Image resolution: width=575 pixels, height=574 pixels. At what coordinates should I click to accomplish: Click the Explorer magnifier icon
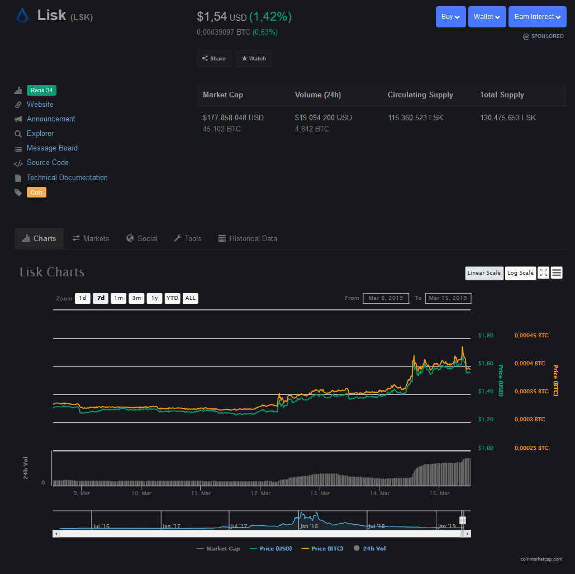(18, 134)
